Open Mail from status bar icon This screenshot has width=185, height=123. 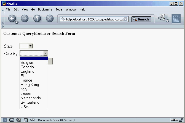click(12, 120)
